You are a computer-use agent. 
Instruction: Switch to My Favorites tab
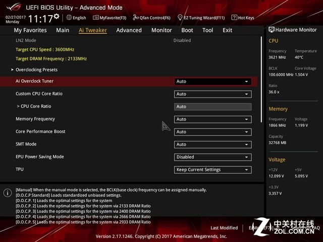point(30,30)
